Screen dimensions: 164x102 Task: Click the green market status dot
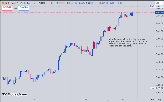57,3
